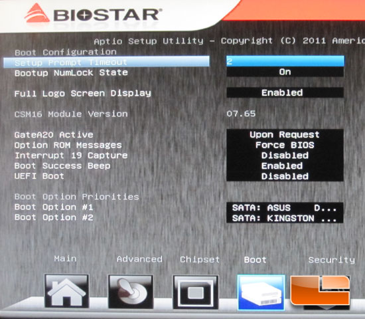
Task: Toggle Bootup NumLock State On value
Action: pos(285,72)
